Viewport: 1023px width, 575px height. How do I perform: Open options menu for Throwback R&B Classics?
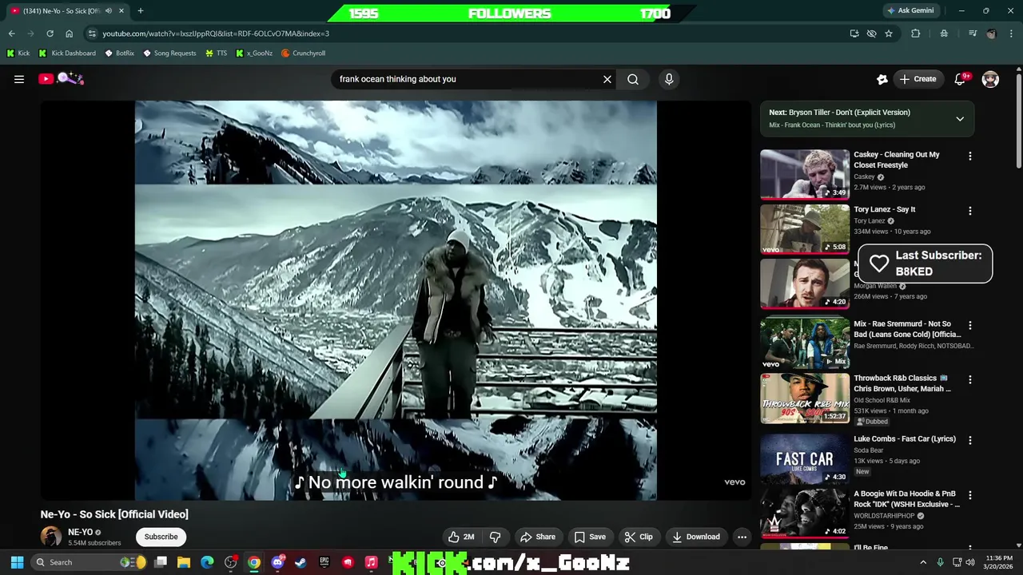(x=970, y=380)
